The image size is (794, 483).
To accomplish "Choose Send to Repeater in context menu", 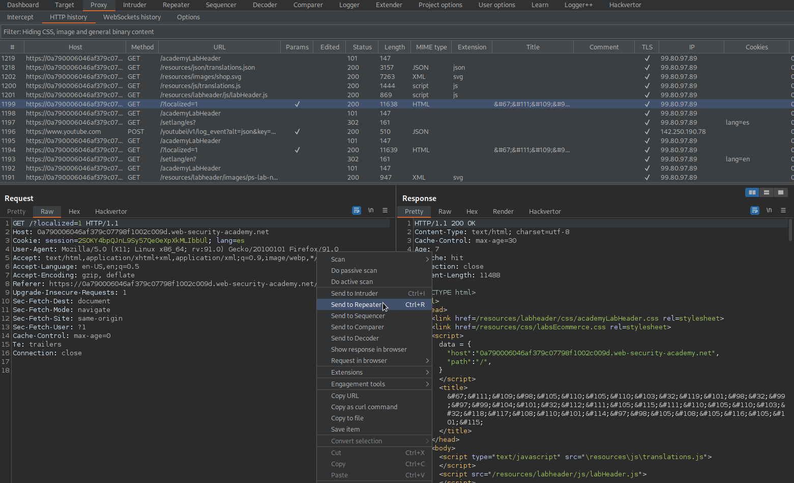I will [x=374, y=305].
